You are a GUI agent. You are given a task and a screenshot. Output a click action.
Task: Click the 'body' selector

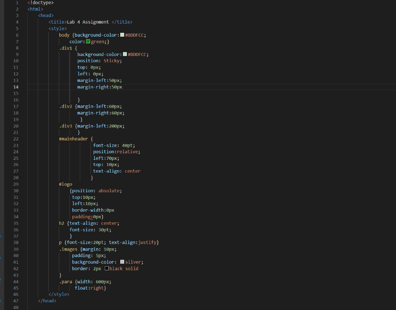(x=64, y=35)
